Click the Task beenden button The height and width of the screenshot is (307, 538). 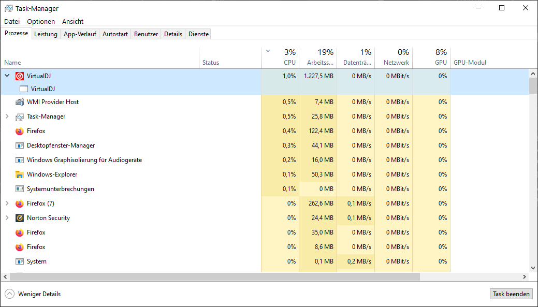click(x=511, y=294)
